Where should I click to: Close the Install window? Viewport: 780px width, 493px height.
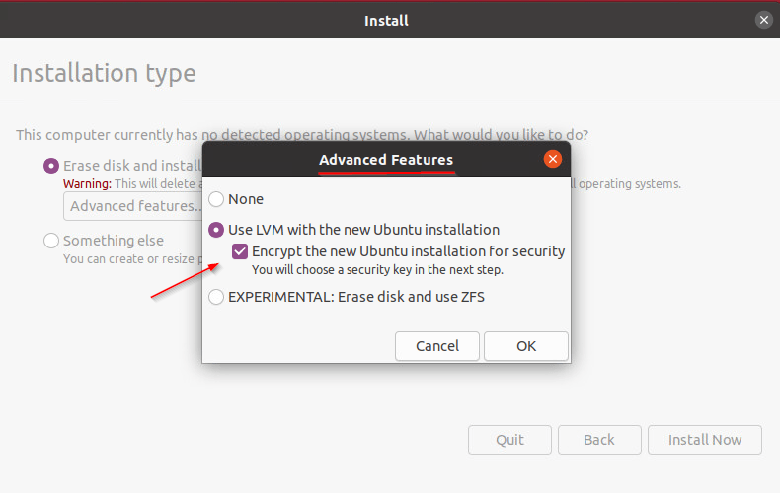pyautogui.click(x=764, y=20)
